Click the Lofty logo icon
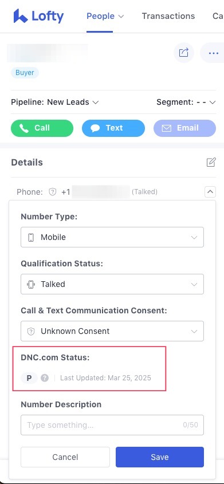The width and height of the screenshot is (224, 484). click(21, 15)
